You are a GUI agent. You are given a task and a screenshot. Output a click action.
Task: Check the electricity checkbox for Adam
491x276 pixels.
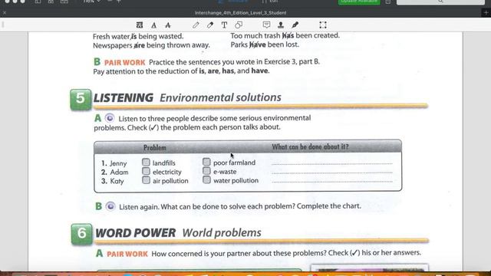[146, 171]
